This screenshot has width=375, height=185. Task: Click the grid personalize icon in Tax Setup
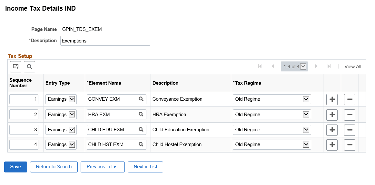pos(15,67)
